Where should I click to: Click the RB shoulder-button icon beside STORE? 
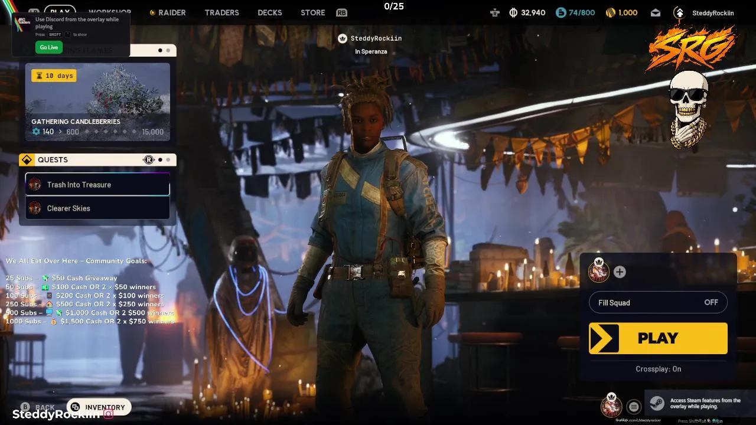point(341,12)
